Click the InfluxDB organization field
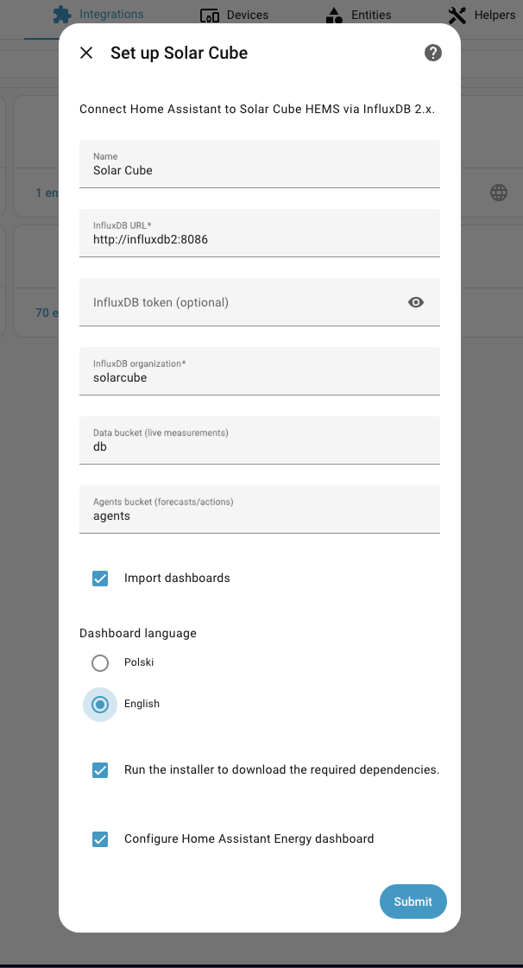Image resolution: width=523 pixels, height=968 pixels. point(260,371)
